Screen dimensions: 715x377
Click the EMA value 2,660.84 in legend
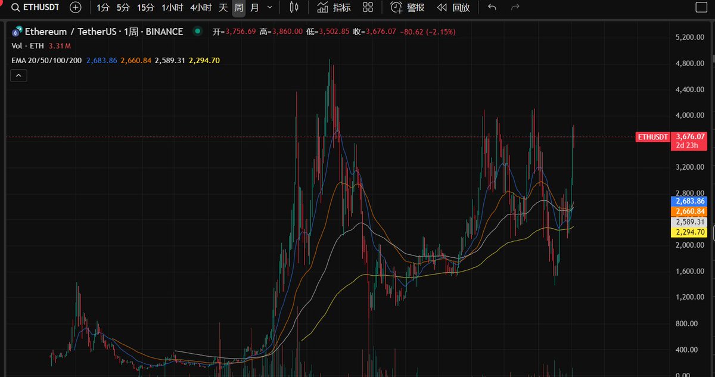click(x=136, y=61)
